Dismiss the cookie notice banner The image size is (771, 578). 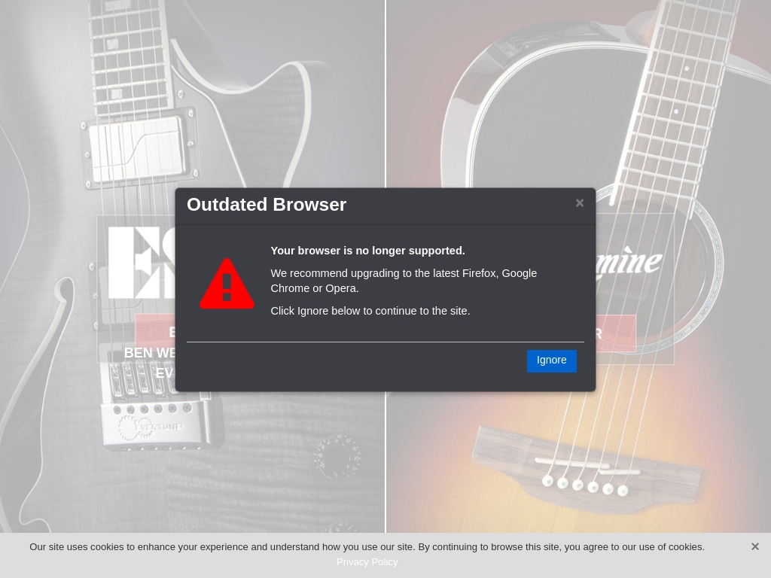tap(754, 546)
